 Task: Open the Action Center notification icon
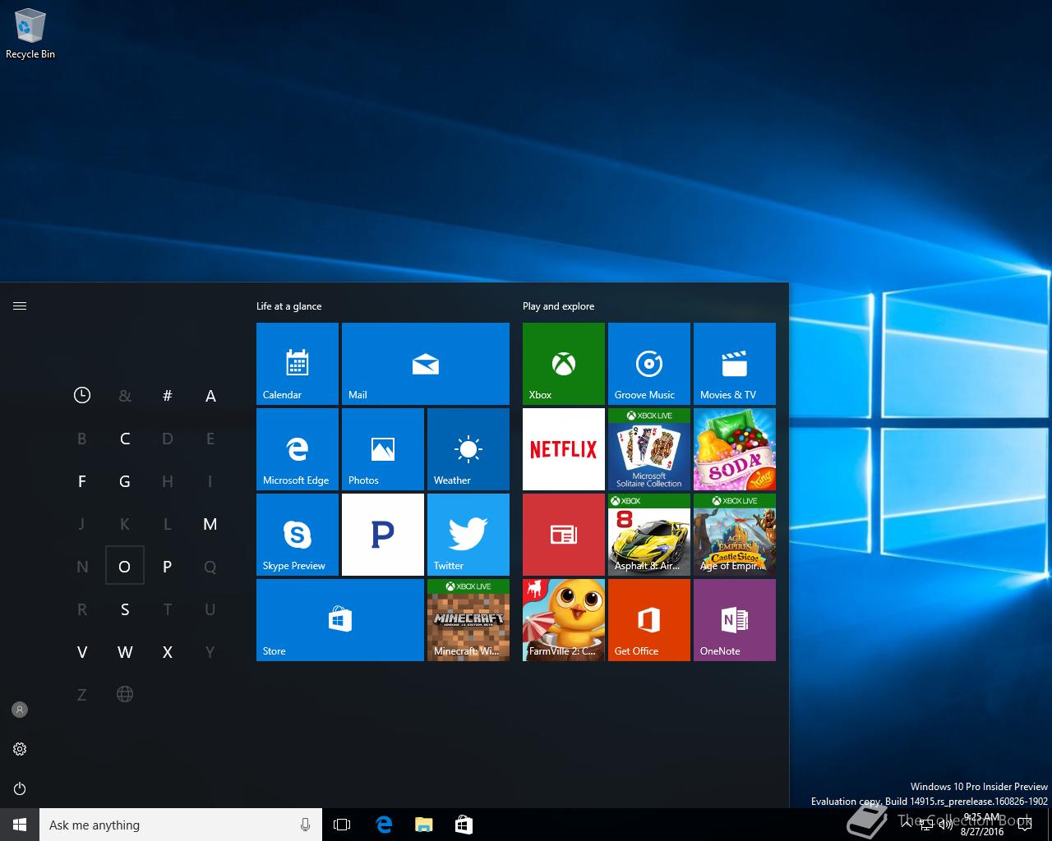(x=1024, y=825)
